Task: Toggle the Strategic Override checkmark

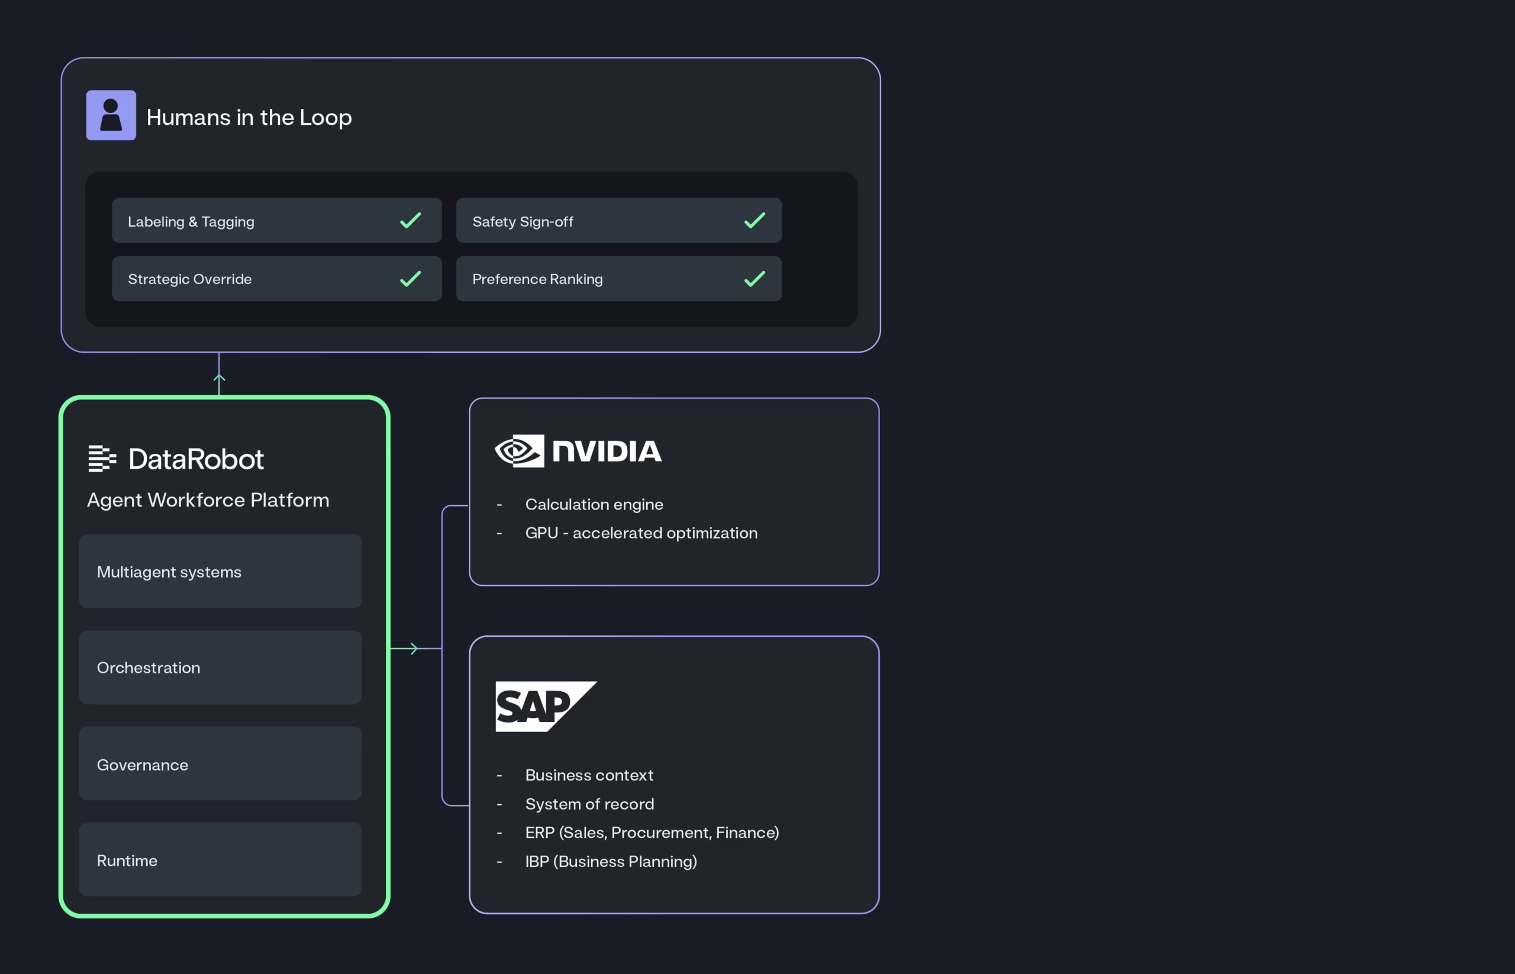Action: (x=411, y=278)
